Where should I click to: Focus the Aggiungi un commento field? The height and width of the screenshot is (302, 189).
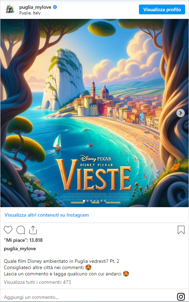tap(89, 297)
